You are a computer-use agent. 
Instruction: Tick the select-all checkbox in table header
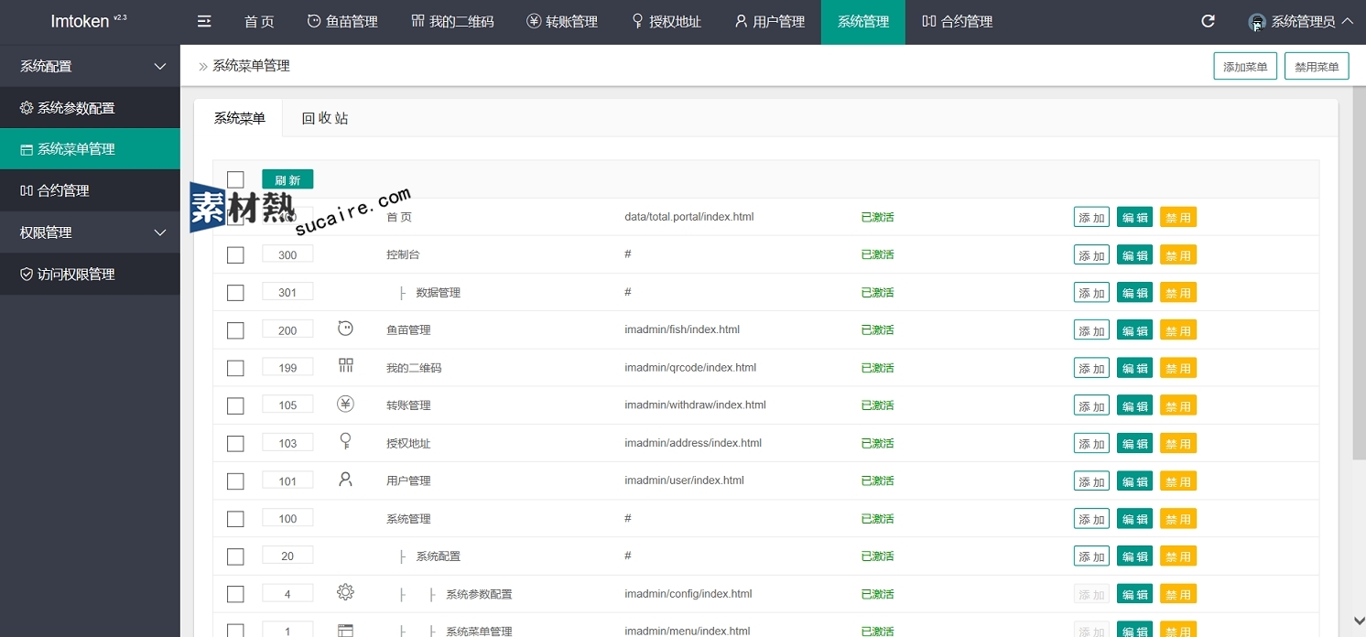(x=235, y=179)
